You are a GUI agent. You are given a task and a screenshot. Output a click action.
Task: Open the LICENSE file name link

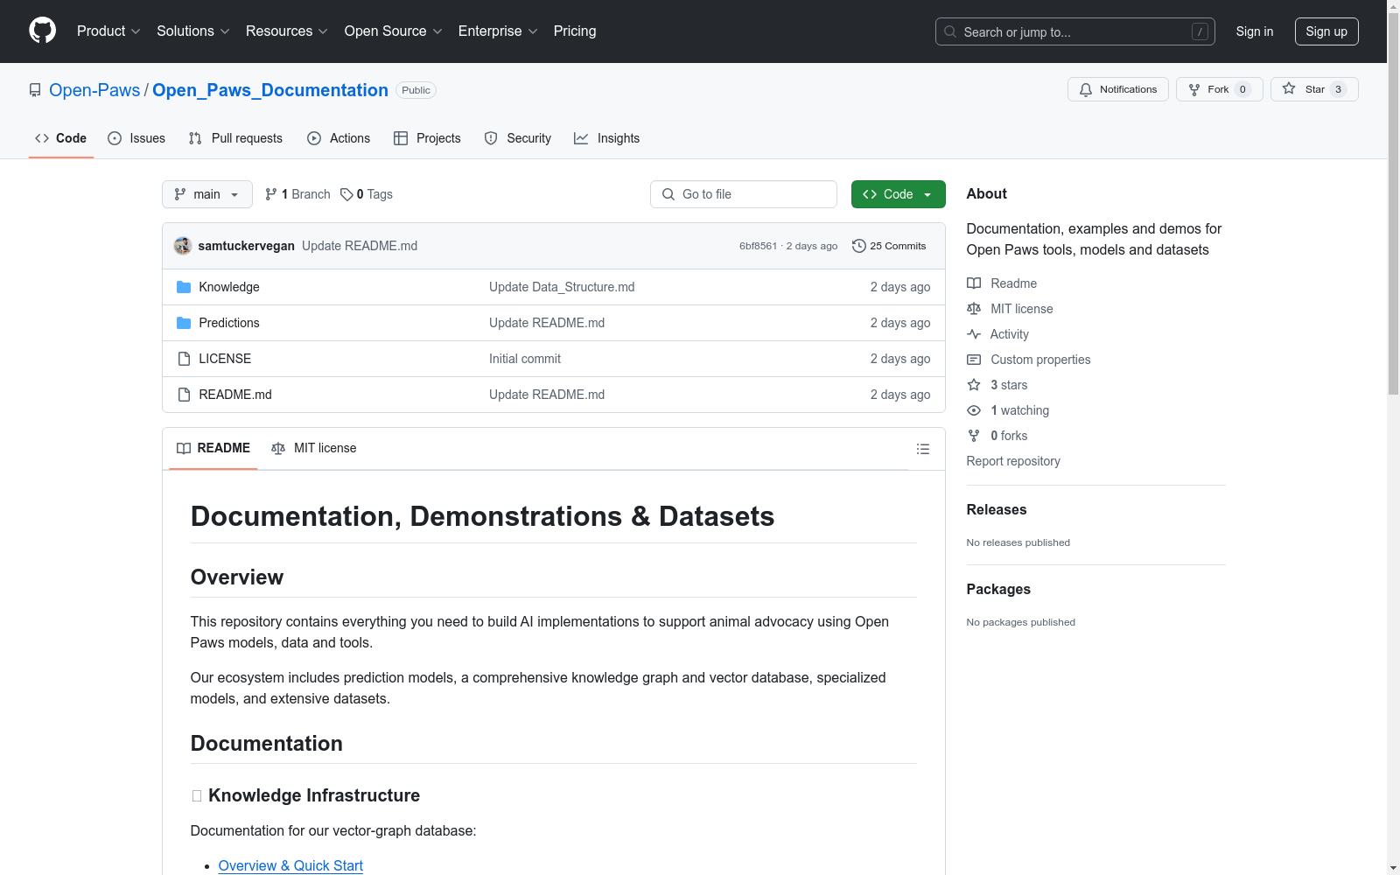(225, 359)
